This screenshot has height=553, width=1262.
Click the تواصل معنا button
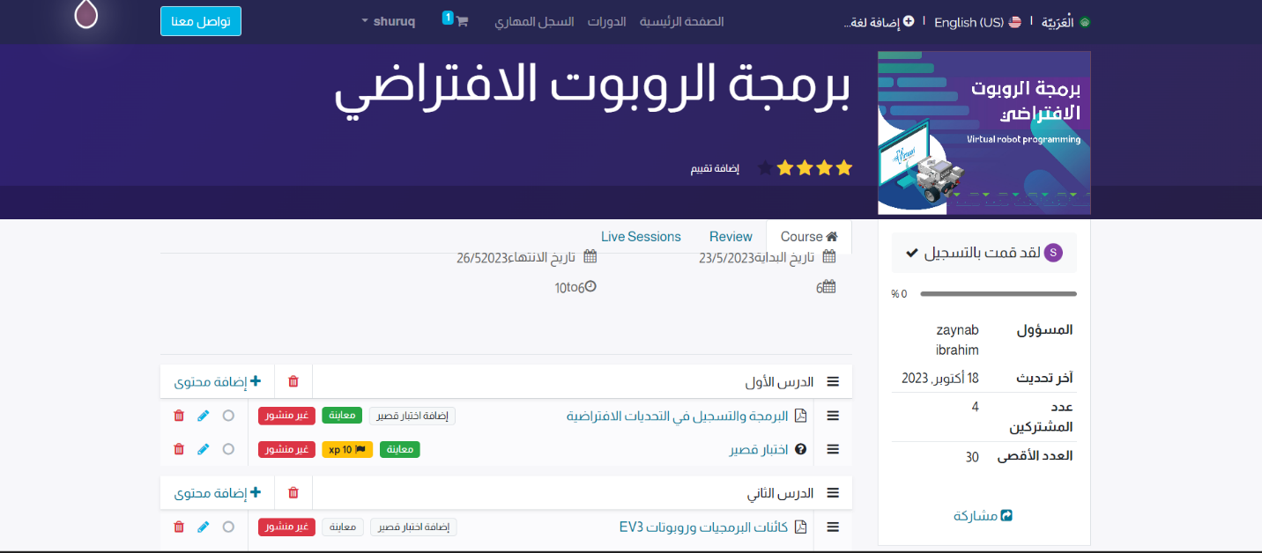click(x=201, y=21)
